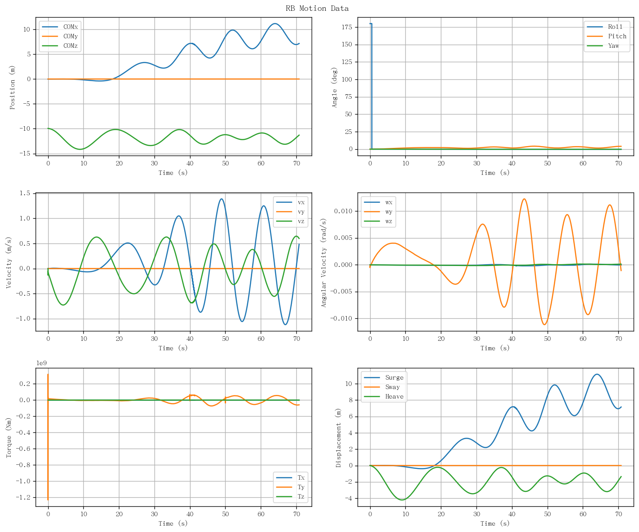
Task: Pick the vy legend label
Action: 301,212
